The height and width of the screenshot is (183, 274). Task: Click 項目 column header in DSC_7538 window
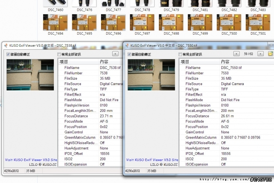[78, 62]
